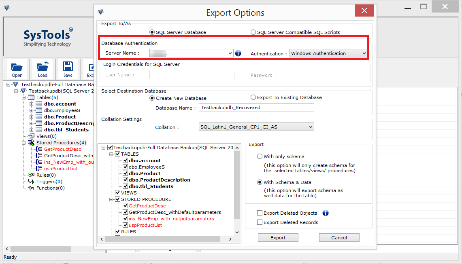Screen dimensions: 462x264
Task: Choose Export To Existing Database radio button
Action: [x=253, y=97]
